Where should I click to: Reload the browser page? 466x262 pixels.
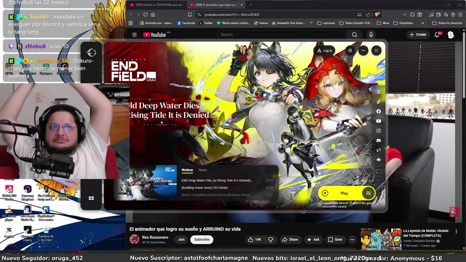click(145, 15)
